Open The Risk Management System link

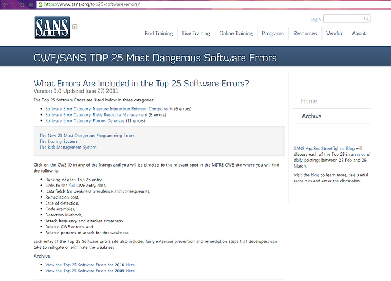click(x=68, y=147)
